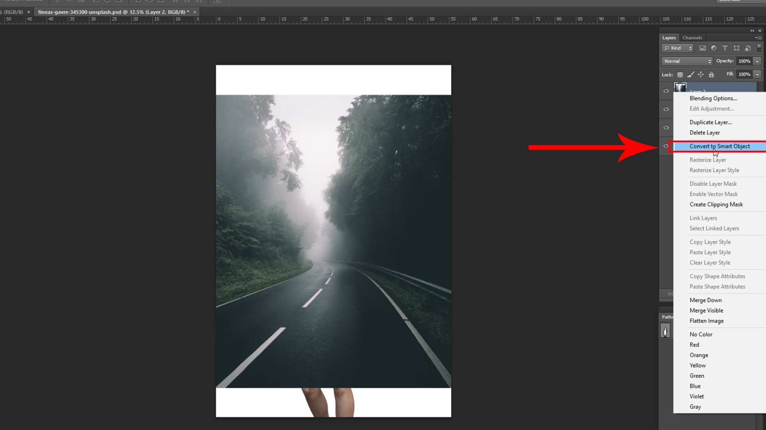Lock transparent pixels on the layer

click(680, 75)
